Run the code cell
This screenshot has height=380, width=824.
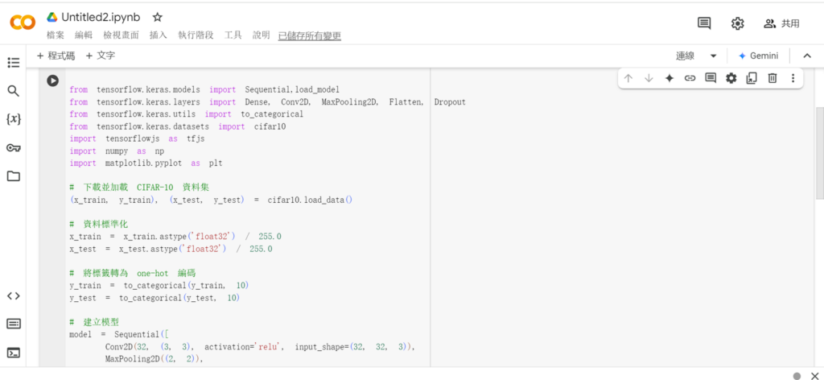pos(52,81)
